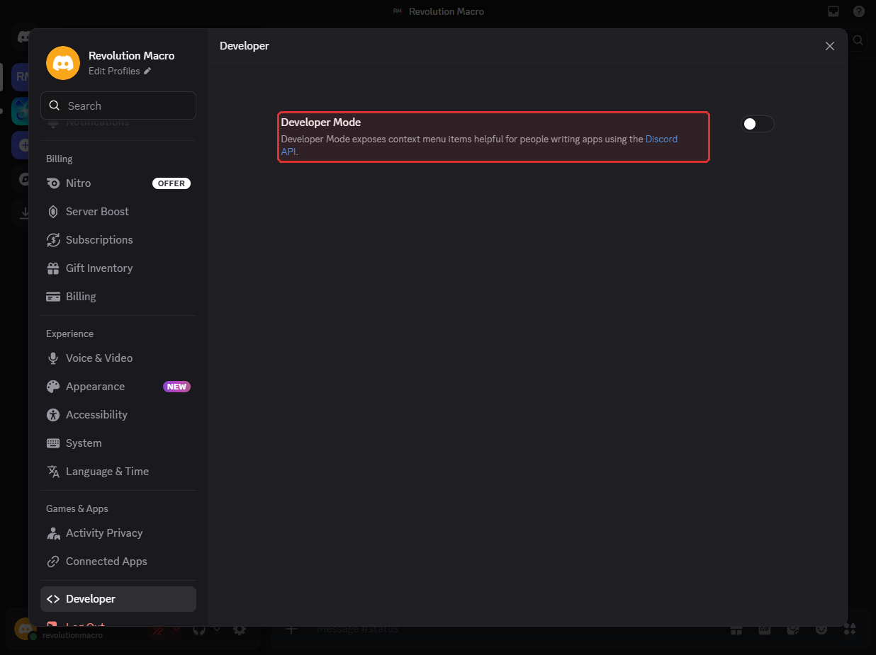This screenshot has width=876, height=655.
Task: Open the Billing settings page
Action: [118, 296]
